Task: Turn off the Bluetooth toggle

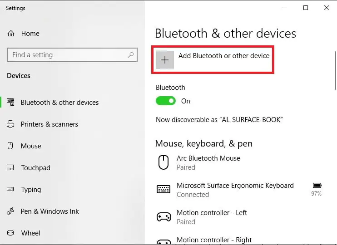Action: pyautogui.click(x=166, y=101)
